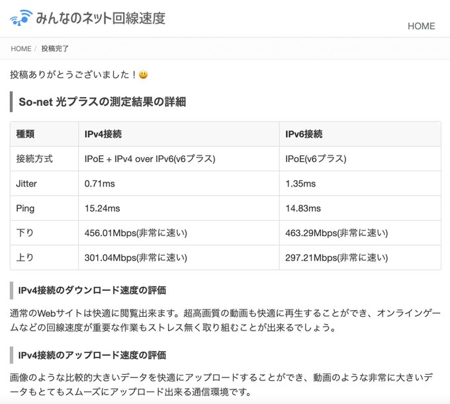
Task: Click the 種類 column header
Action: pos(25,134)
